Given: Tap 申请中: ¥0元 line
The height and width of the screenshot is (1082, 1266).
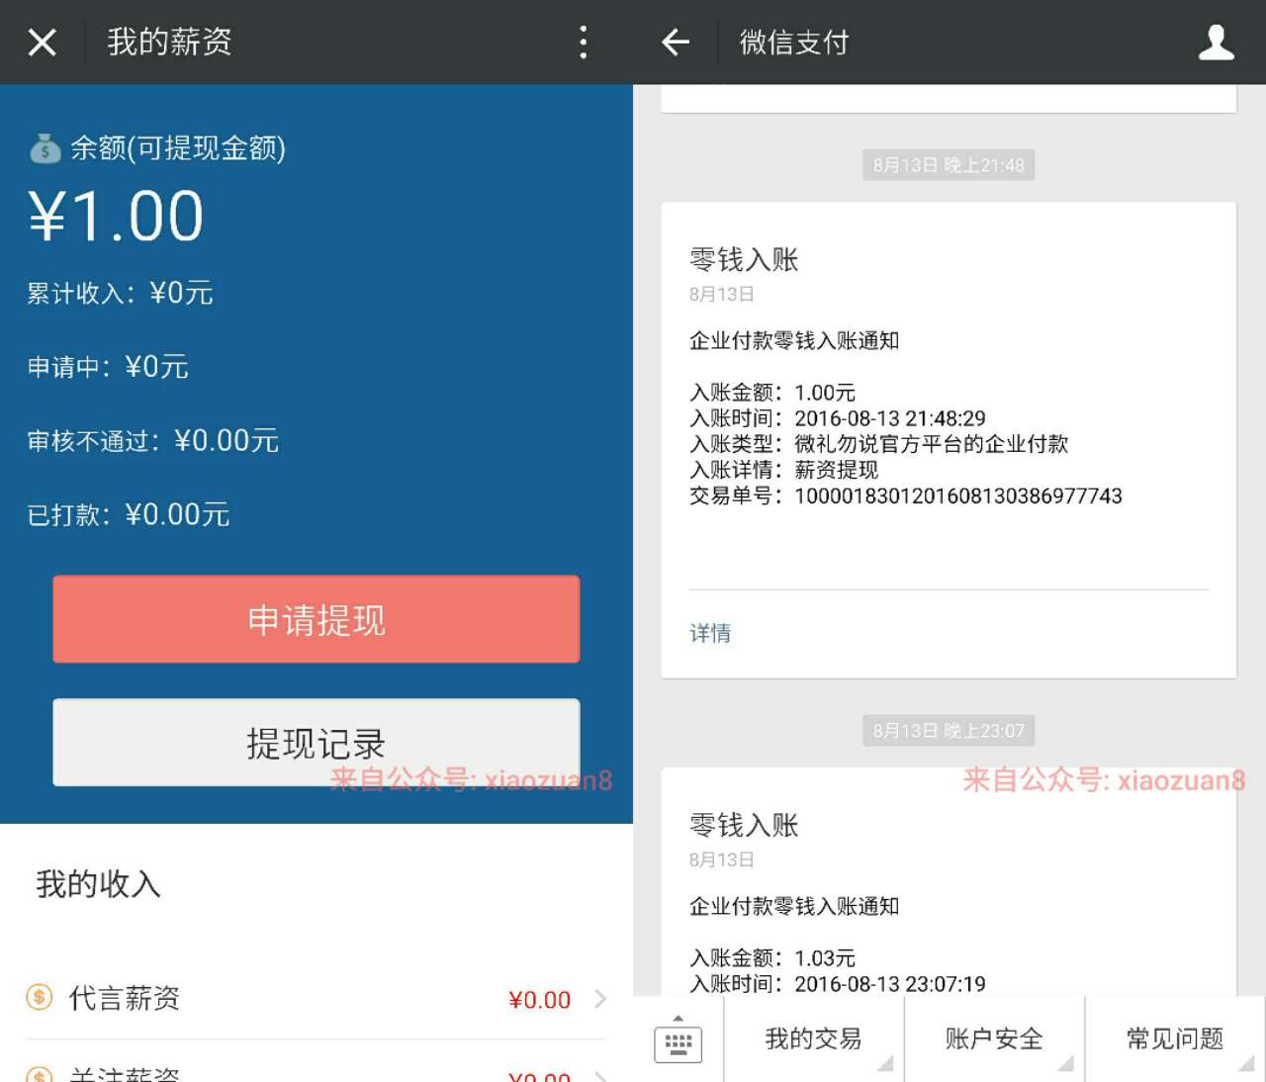Looking at the screenshot, I should [x=108, y=367].
